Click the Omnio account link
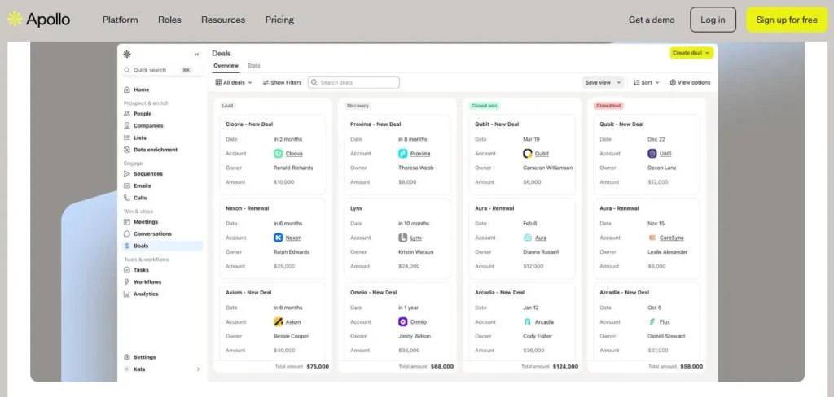The height and width of the screenshot is (397, 834). (x=418, y=322)
